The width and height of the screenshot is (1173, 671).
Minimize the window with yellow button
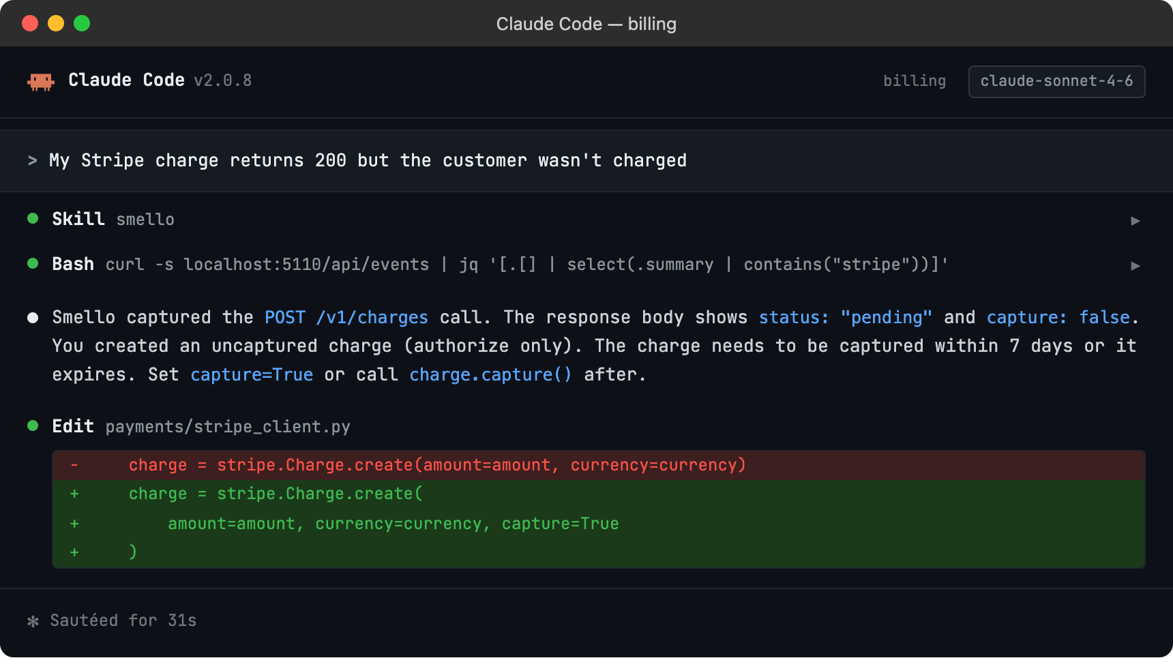tap(56, 23)
